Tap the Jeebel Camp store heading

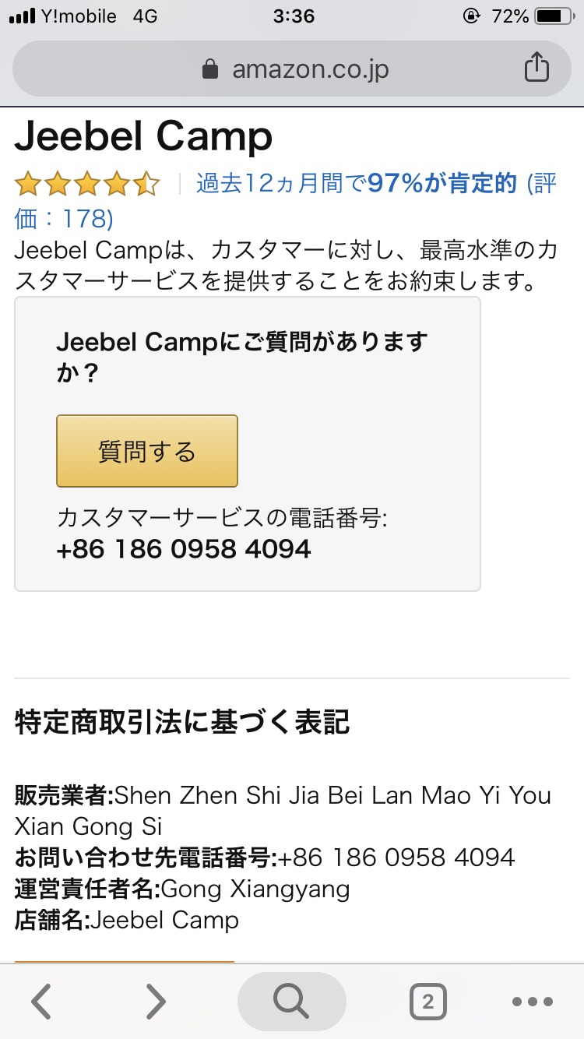point(144,137)
